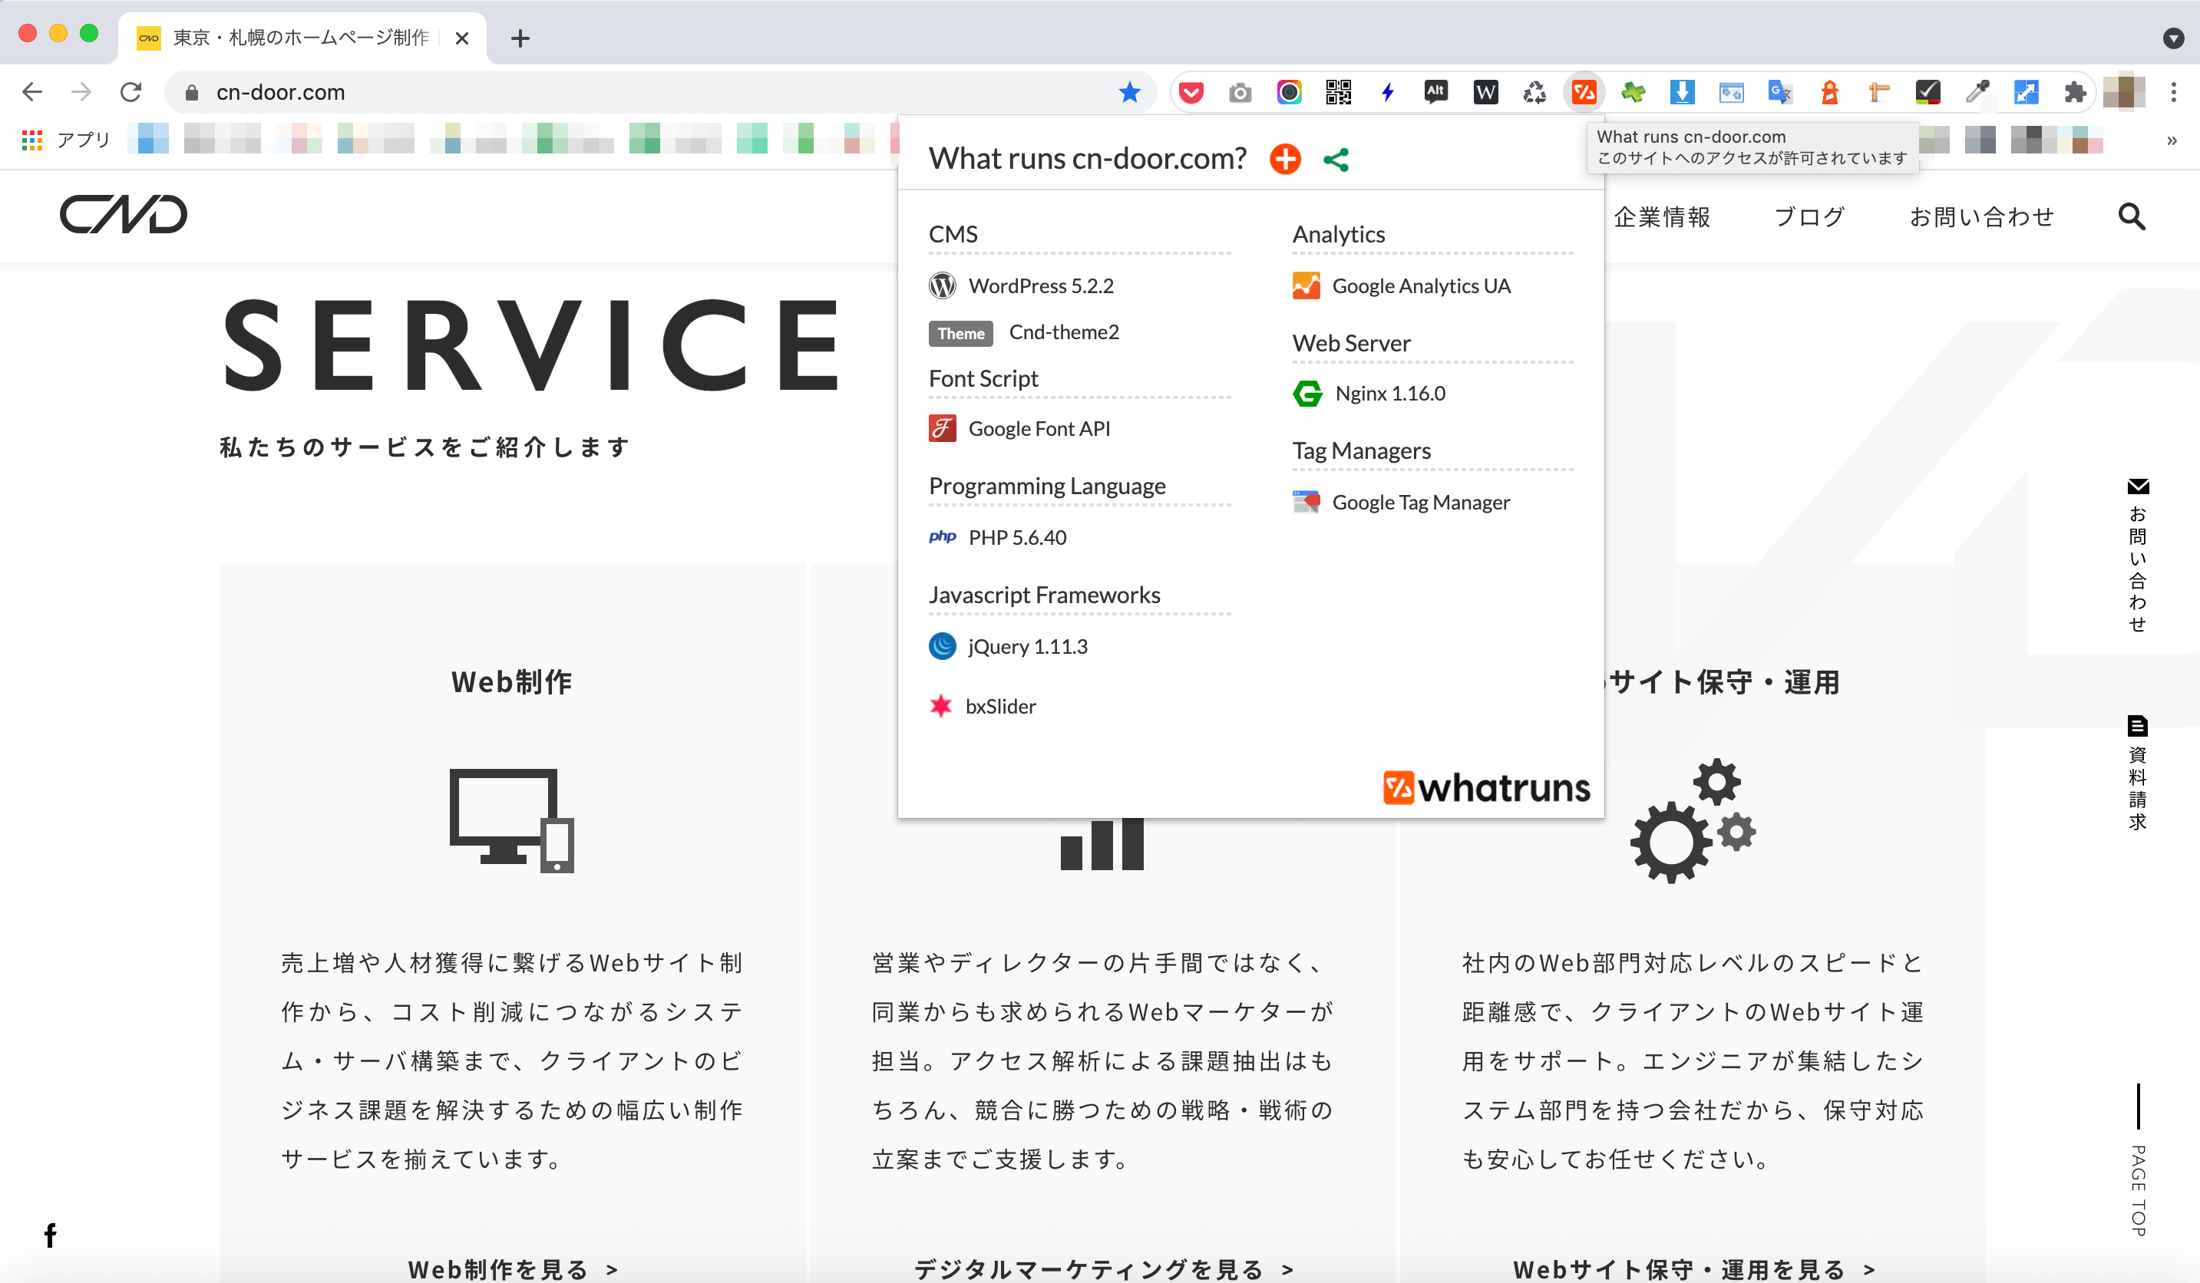Click the Web制作を見る link
This screenshot has height=1283, width=2200.
click(x=514, y=1269)
